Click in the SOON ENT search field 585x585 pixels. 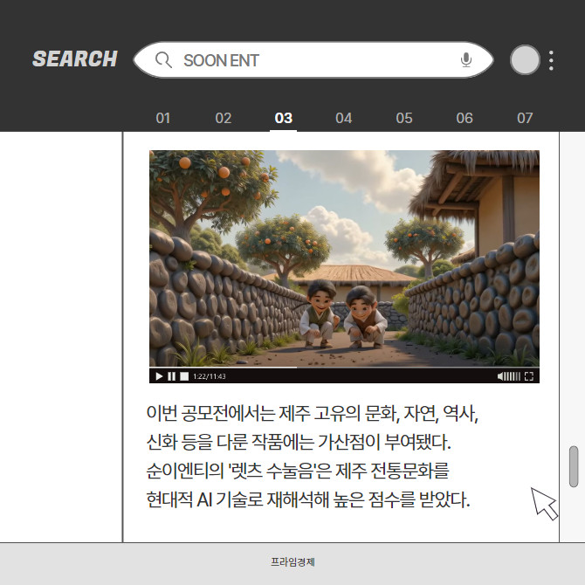click(314, 60)
